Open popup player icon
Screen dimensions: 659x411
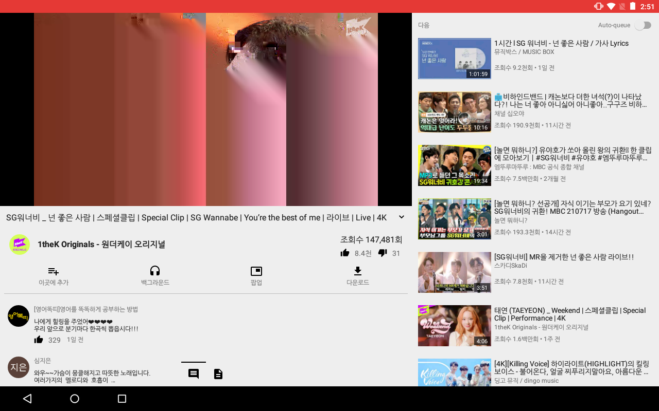point(256,271)
